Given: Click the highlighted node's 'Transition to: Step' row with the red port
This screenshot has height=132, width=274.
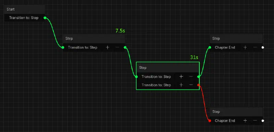Looking at the screenshot, I should pyautogui.click(x=168, y=85).
